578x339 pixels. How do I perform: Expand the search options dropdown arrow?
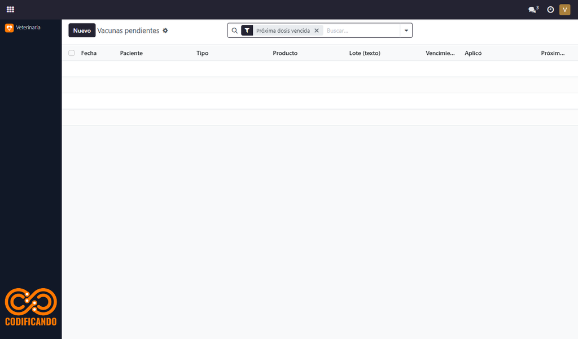click(x=406, y=31)
